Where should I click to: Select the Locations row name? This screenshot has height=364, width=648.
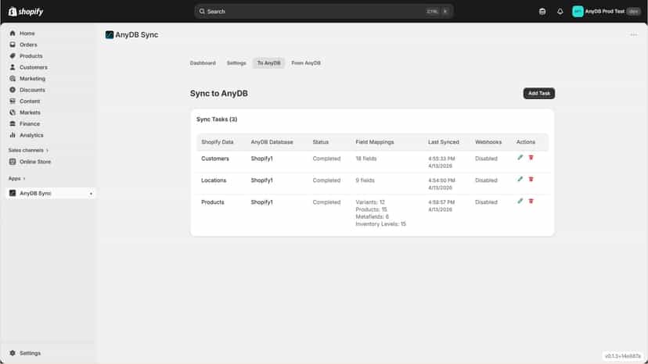(x=214, y=180)
